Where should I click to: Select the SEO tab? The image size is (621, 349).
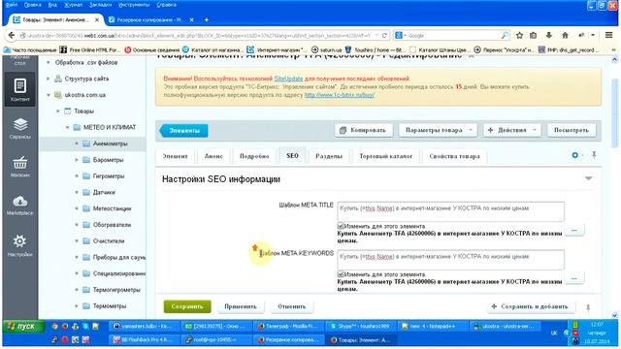click(292, 156)
